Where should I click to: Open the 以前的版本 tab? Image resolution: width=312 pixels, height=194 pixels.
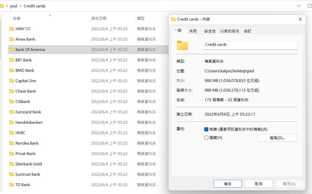coord(230,31)
